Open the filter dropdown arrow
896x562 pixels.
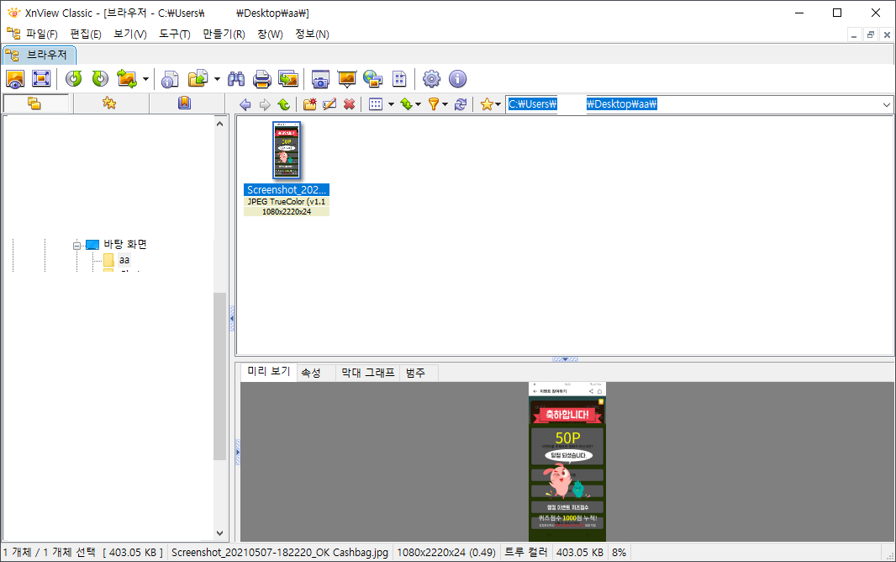(x=445, y=104)
